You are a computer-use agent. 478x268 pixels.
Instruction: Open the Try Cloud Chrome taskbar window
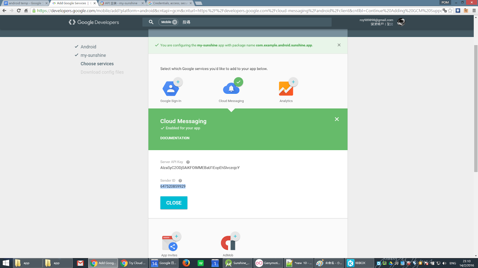[x=134, y=263]
